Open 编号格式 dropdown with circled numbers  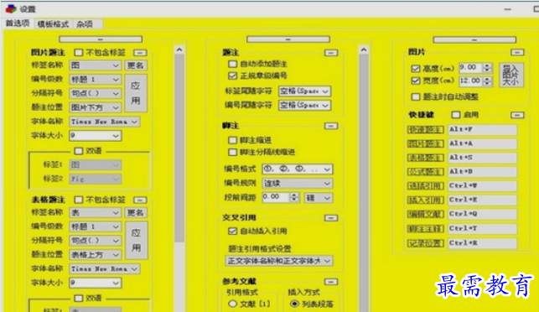[298, 169]
